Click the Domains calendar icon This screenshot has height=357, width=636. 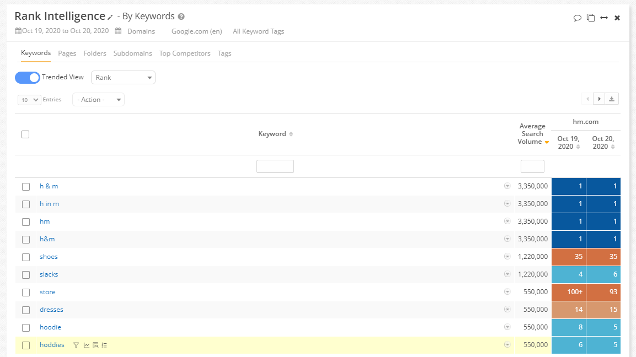118,31
